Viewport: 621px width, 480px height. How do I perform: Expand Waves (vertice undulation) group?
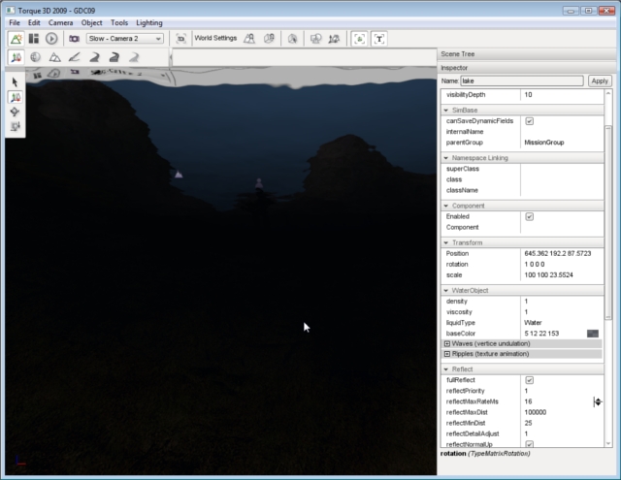point(447,343)
